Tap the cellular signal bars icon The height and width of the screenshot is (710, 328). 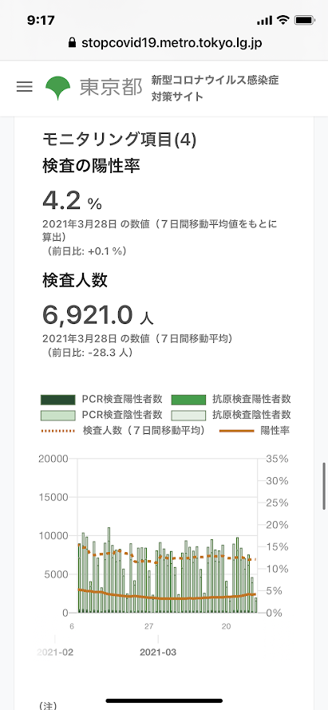coord(265,21)
